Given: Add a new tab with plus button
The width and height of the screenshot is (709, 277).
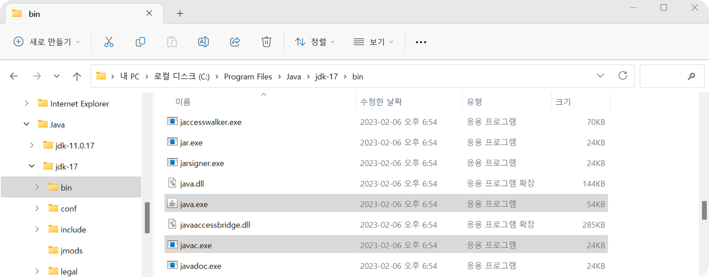Looking at the screenshot, I should 180,13.
